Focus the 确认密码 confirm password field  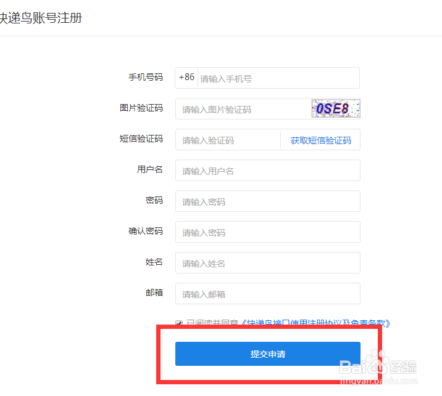point(268,232)
